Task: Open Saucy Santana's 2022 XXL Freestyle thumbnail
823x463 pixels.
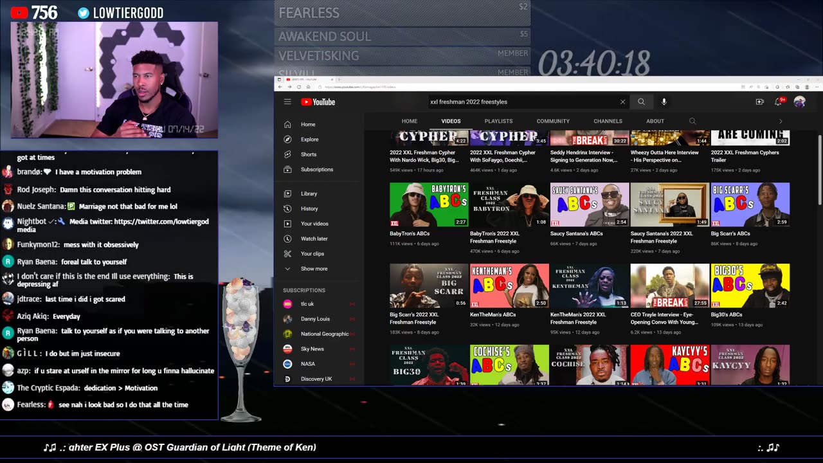Action: (x=670, y=204)
